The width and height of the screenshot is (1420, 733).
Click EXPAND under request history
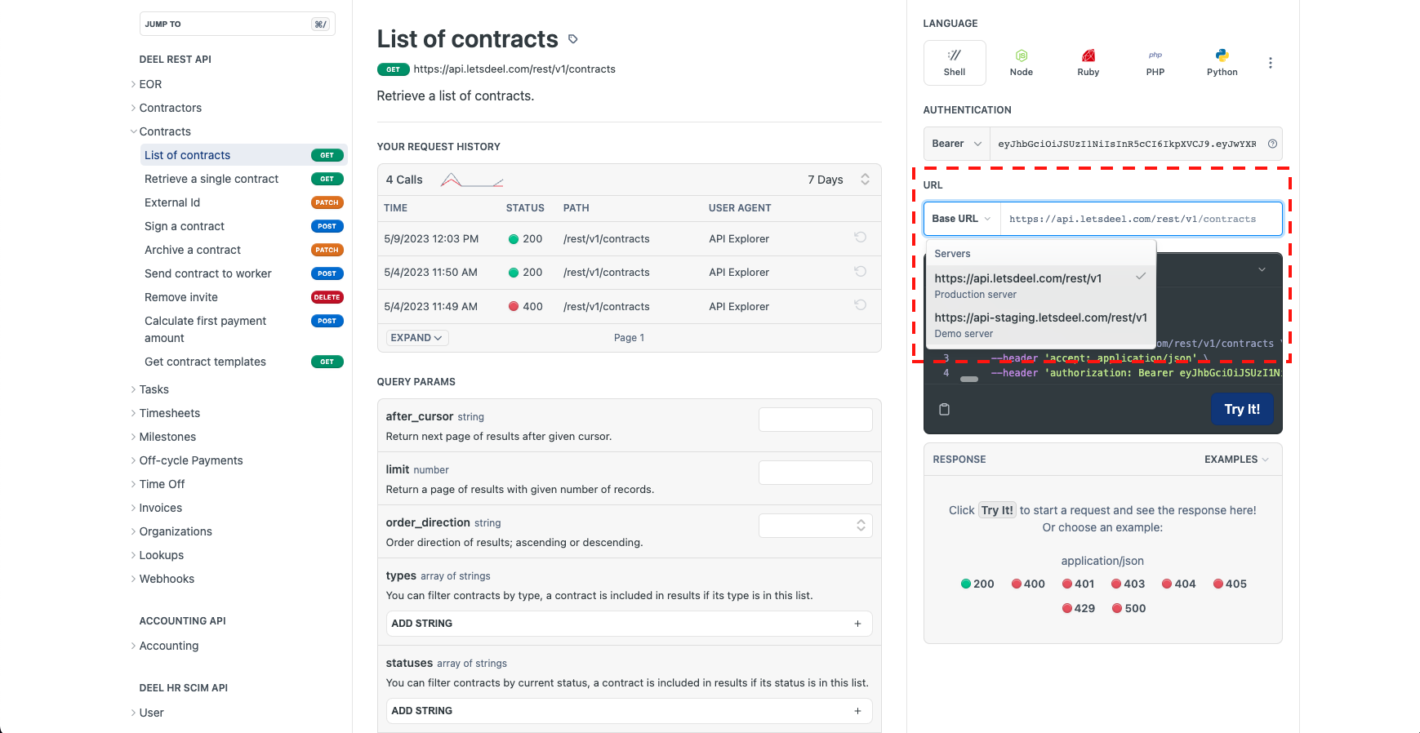tap(416, 338)
